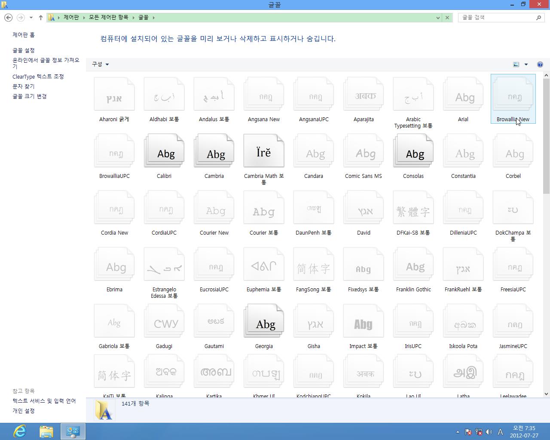Open 온라인에서 글꼴 정보 가져오기 link
550x440 pixels.
[46, 63]
